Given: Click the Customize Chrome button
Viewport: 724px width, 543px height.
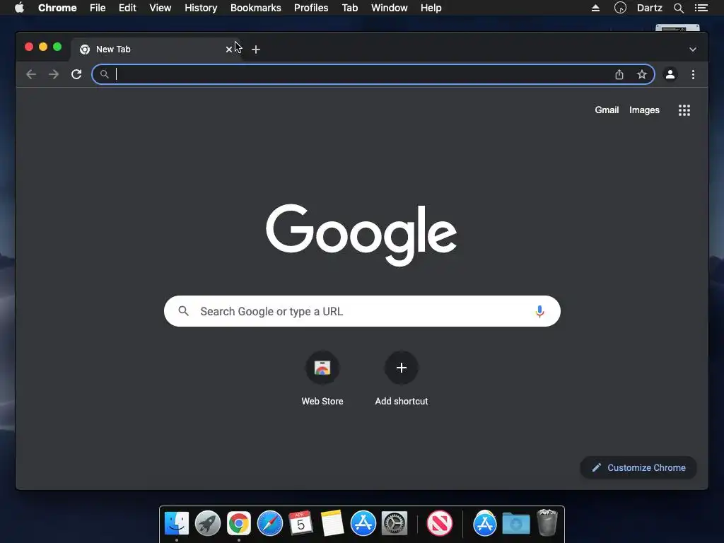Looking at the screenshot, I should [638, 468].
